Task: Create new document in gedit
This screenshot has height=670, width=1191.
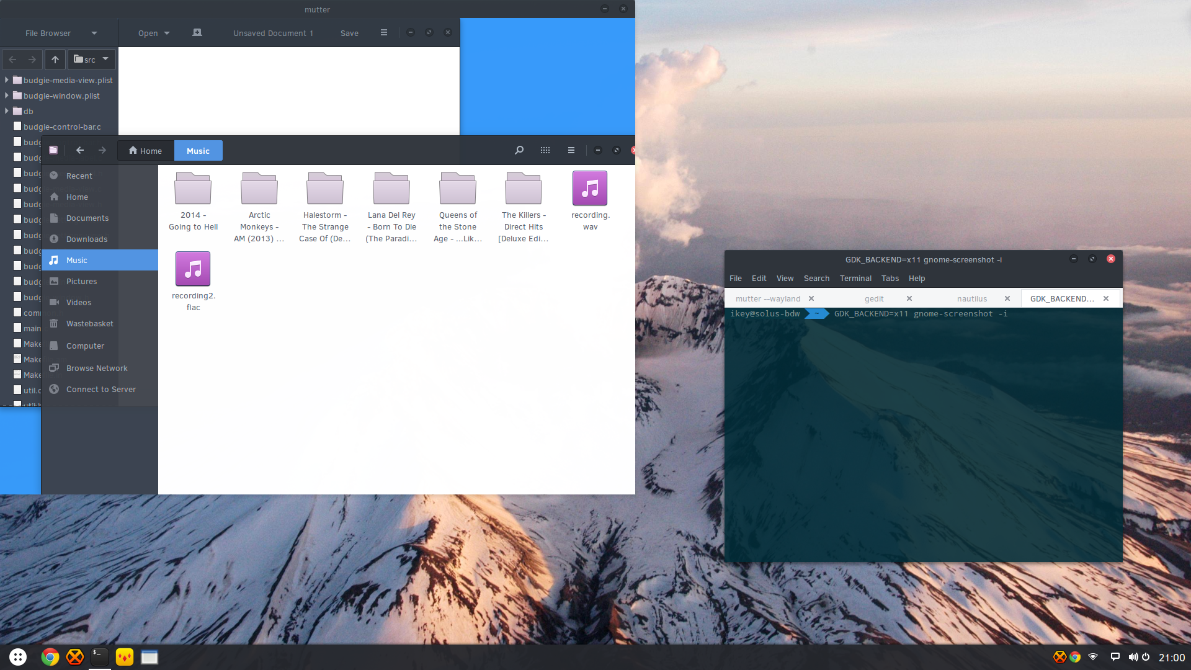Action: pyautogui.click(x=197, y=33)
